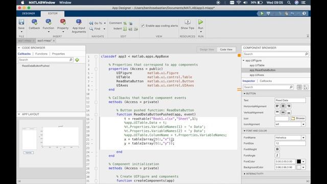
Task: Click the Uncomment icon beside Comment
Action: coord(131,23)
